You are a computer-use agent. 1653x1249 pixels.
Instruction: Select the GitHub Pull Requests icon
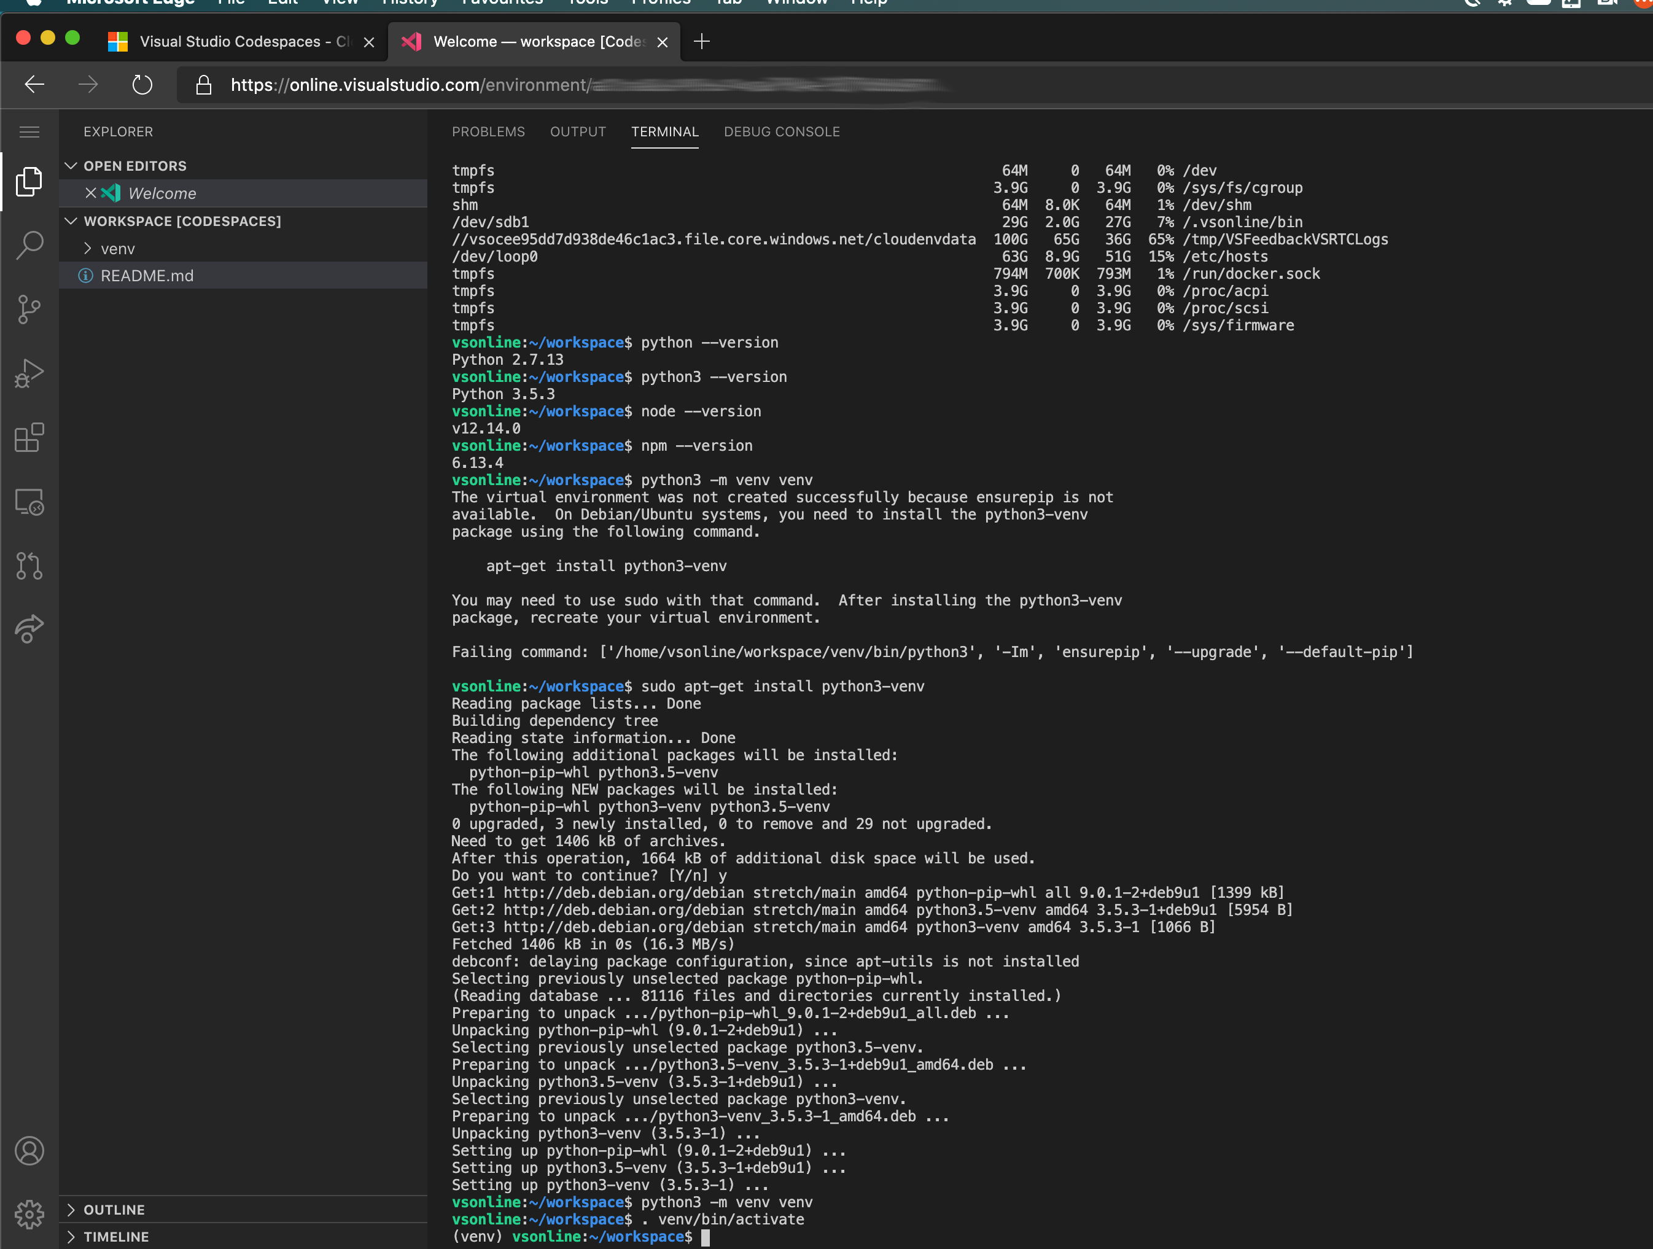tap(29, 566)
